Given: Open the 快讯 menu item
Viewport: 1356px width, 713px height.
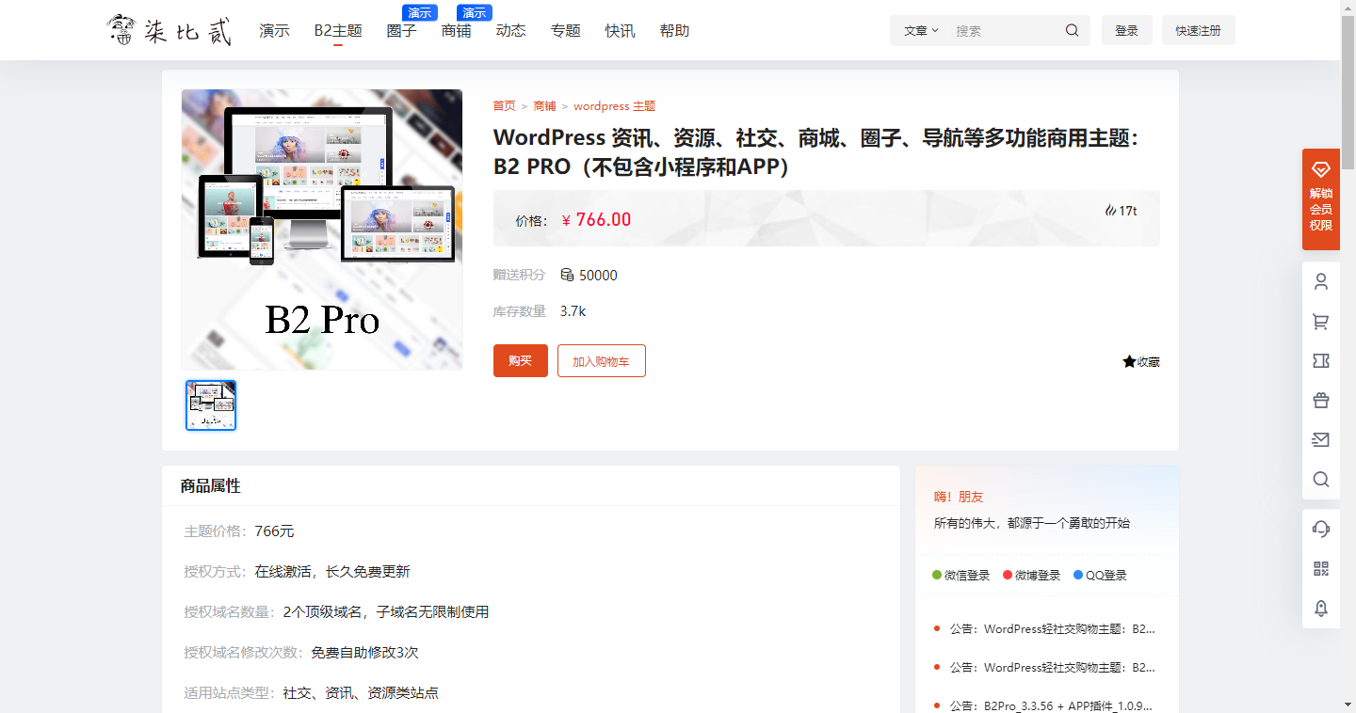Looking at the screenshot, I should click(620, 31).
